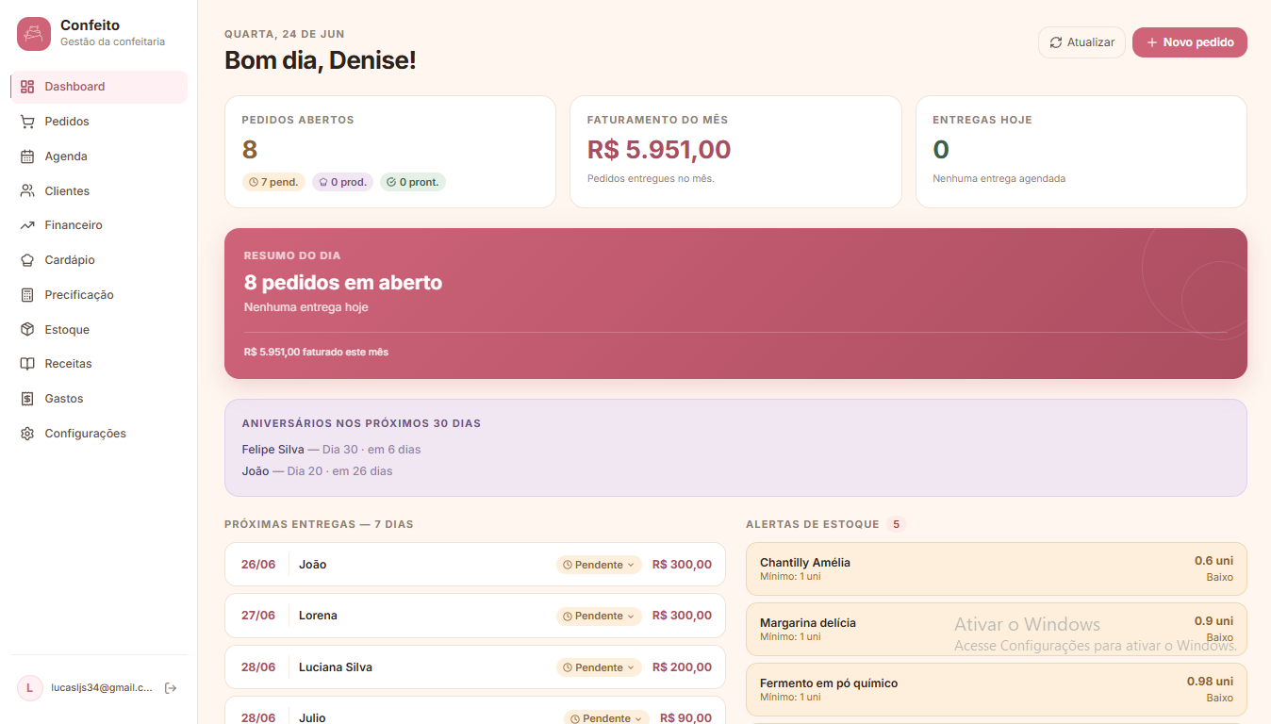The image size is (1271, 724).
Task: Open the Faturamento do Mês card
Action: [x=735, y=151]
